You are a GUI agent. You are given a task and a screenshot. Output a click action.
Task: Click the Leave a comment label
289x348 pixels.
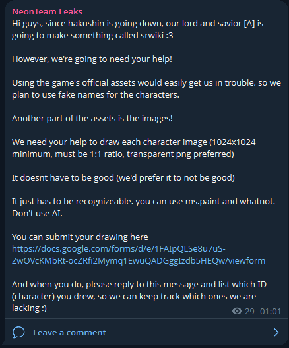(69, 332)
